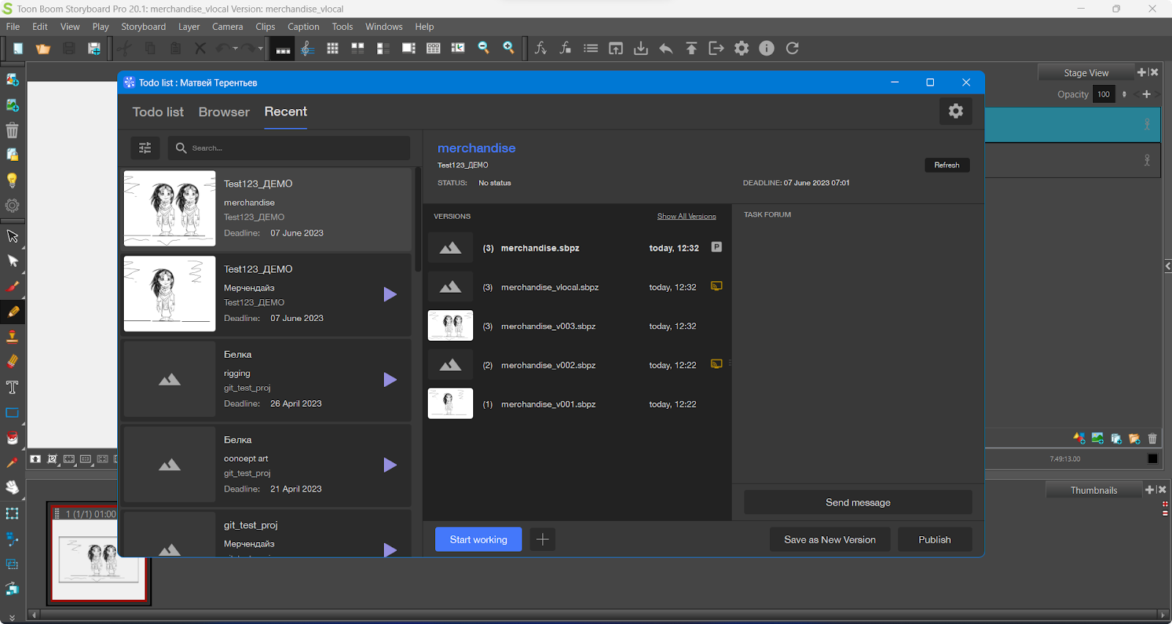The height and width of the screenshot is (624, 1172).
Task: Open the Thumbnails view tab
Action: (1094, 490)
